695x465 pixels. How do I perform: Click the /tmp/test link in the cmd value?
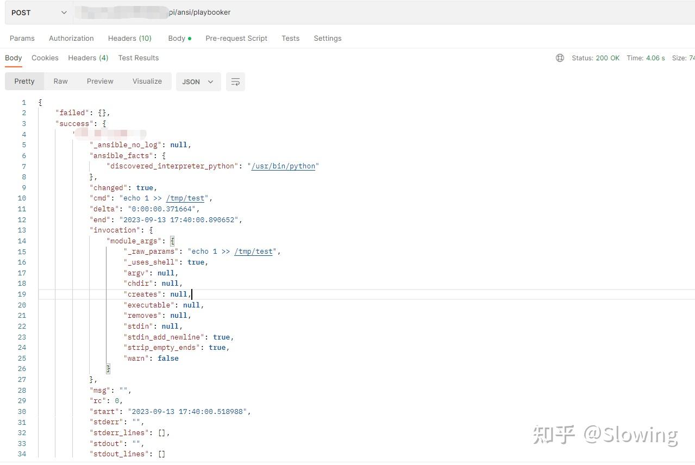point(185,198)
